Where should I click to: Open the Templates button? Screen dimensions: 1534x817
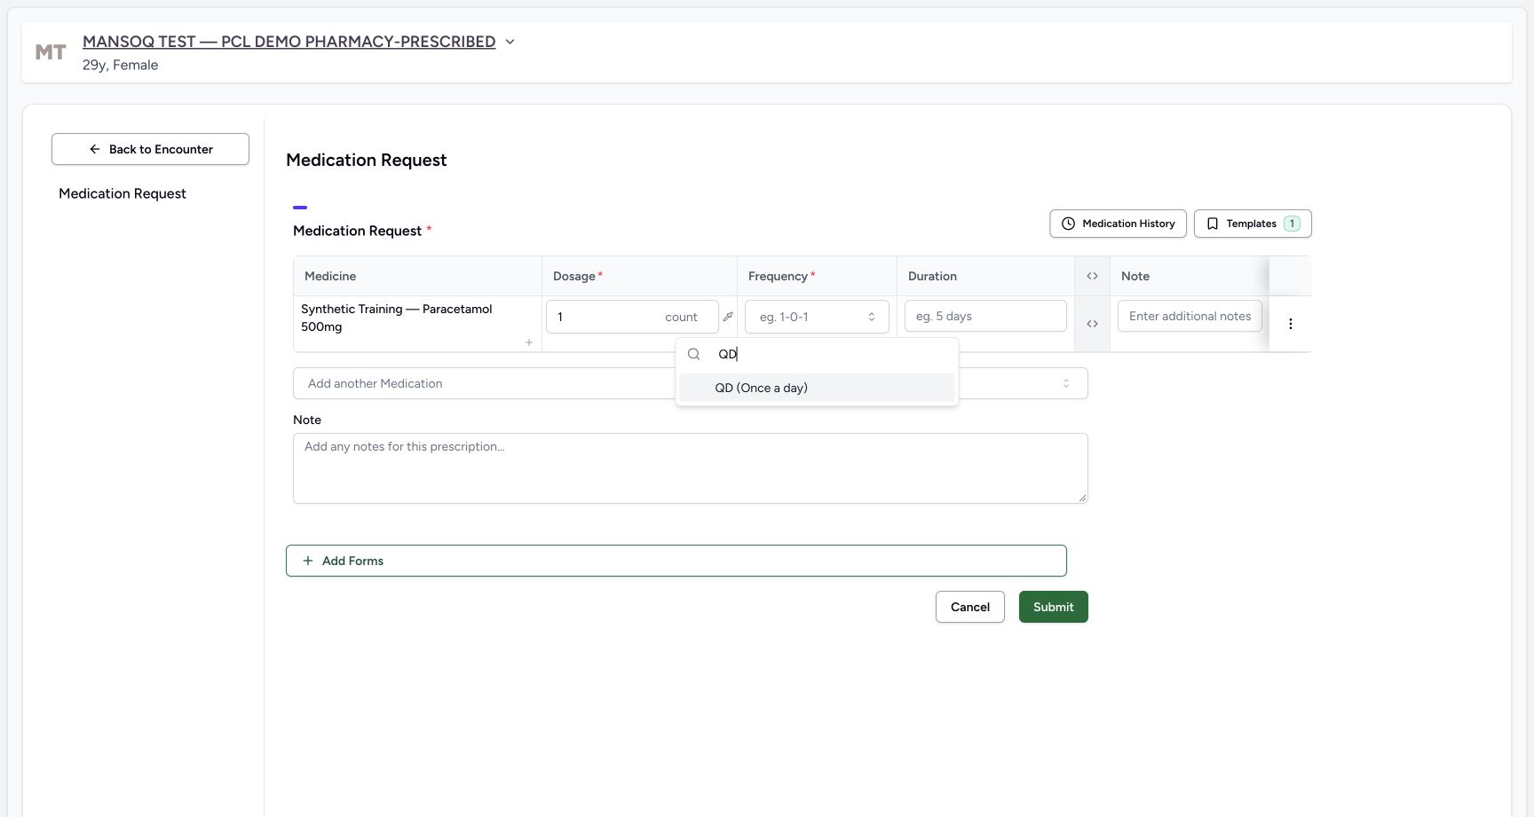coord(1253,224)
